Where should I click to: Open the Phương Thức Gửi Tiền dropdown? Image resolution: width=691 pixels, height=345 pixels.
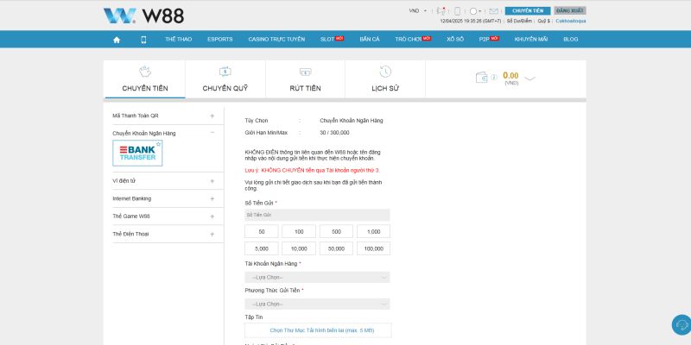click(x=317, y=304)
